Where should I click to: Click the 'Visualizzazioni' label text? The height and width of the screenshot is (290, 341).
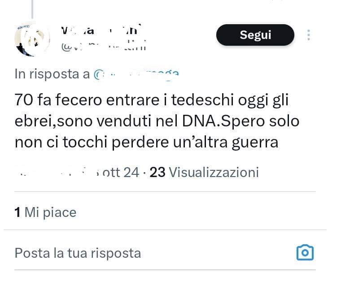(x=214, y=173)
